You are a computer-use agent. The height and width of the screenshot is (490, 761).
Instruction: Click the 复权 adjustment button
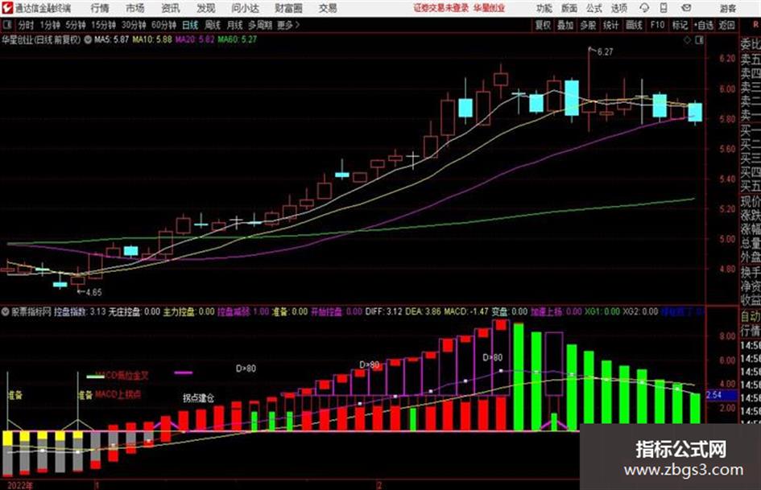click(x=543, y=25)
